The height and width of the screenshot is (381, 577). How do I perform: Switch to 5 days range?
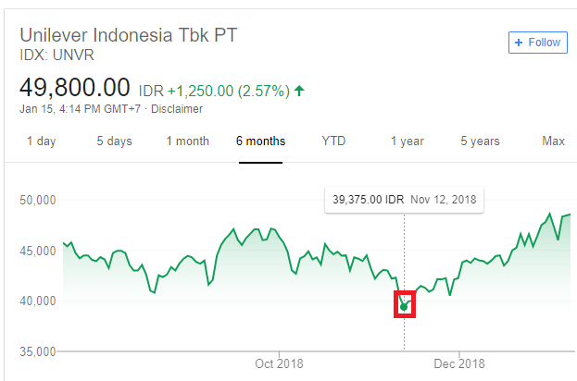[x=114, y=141]
